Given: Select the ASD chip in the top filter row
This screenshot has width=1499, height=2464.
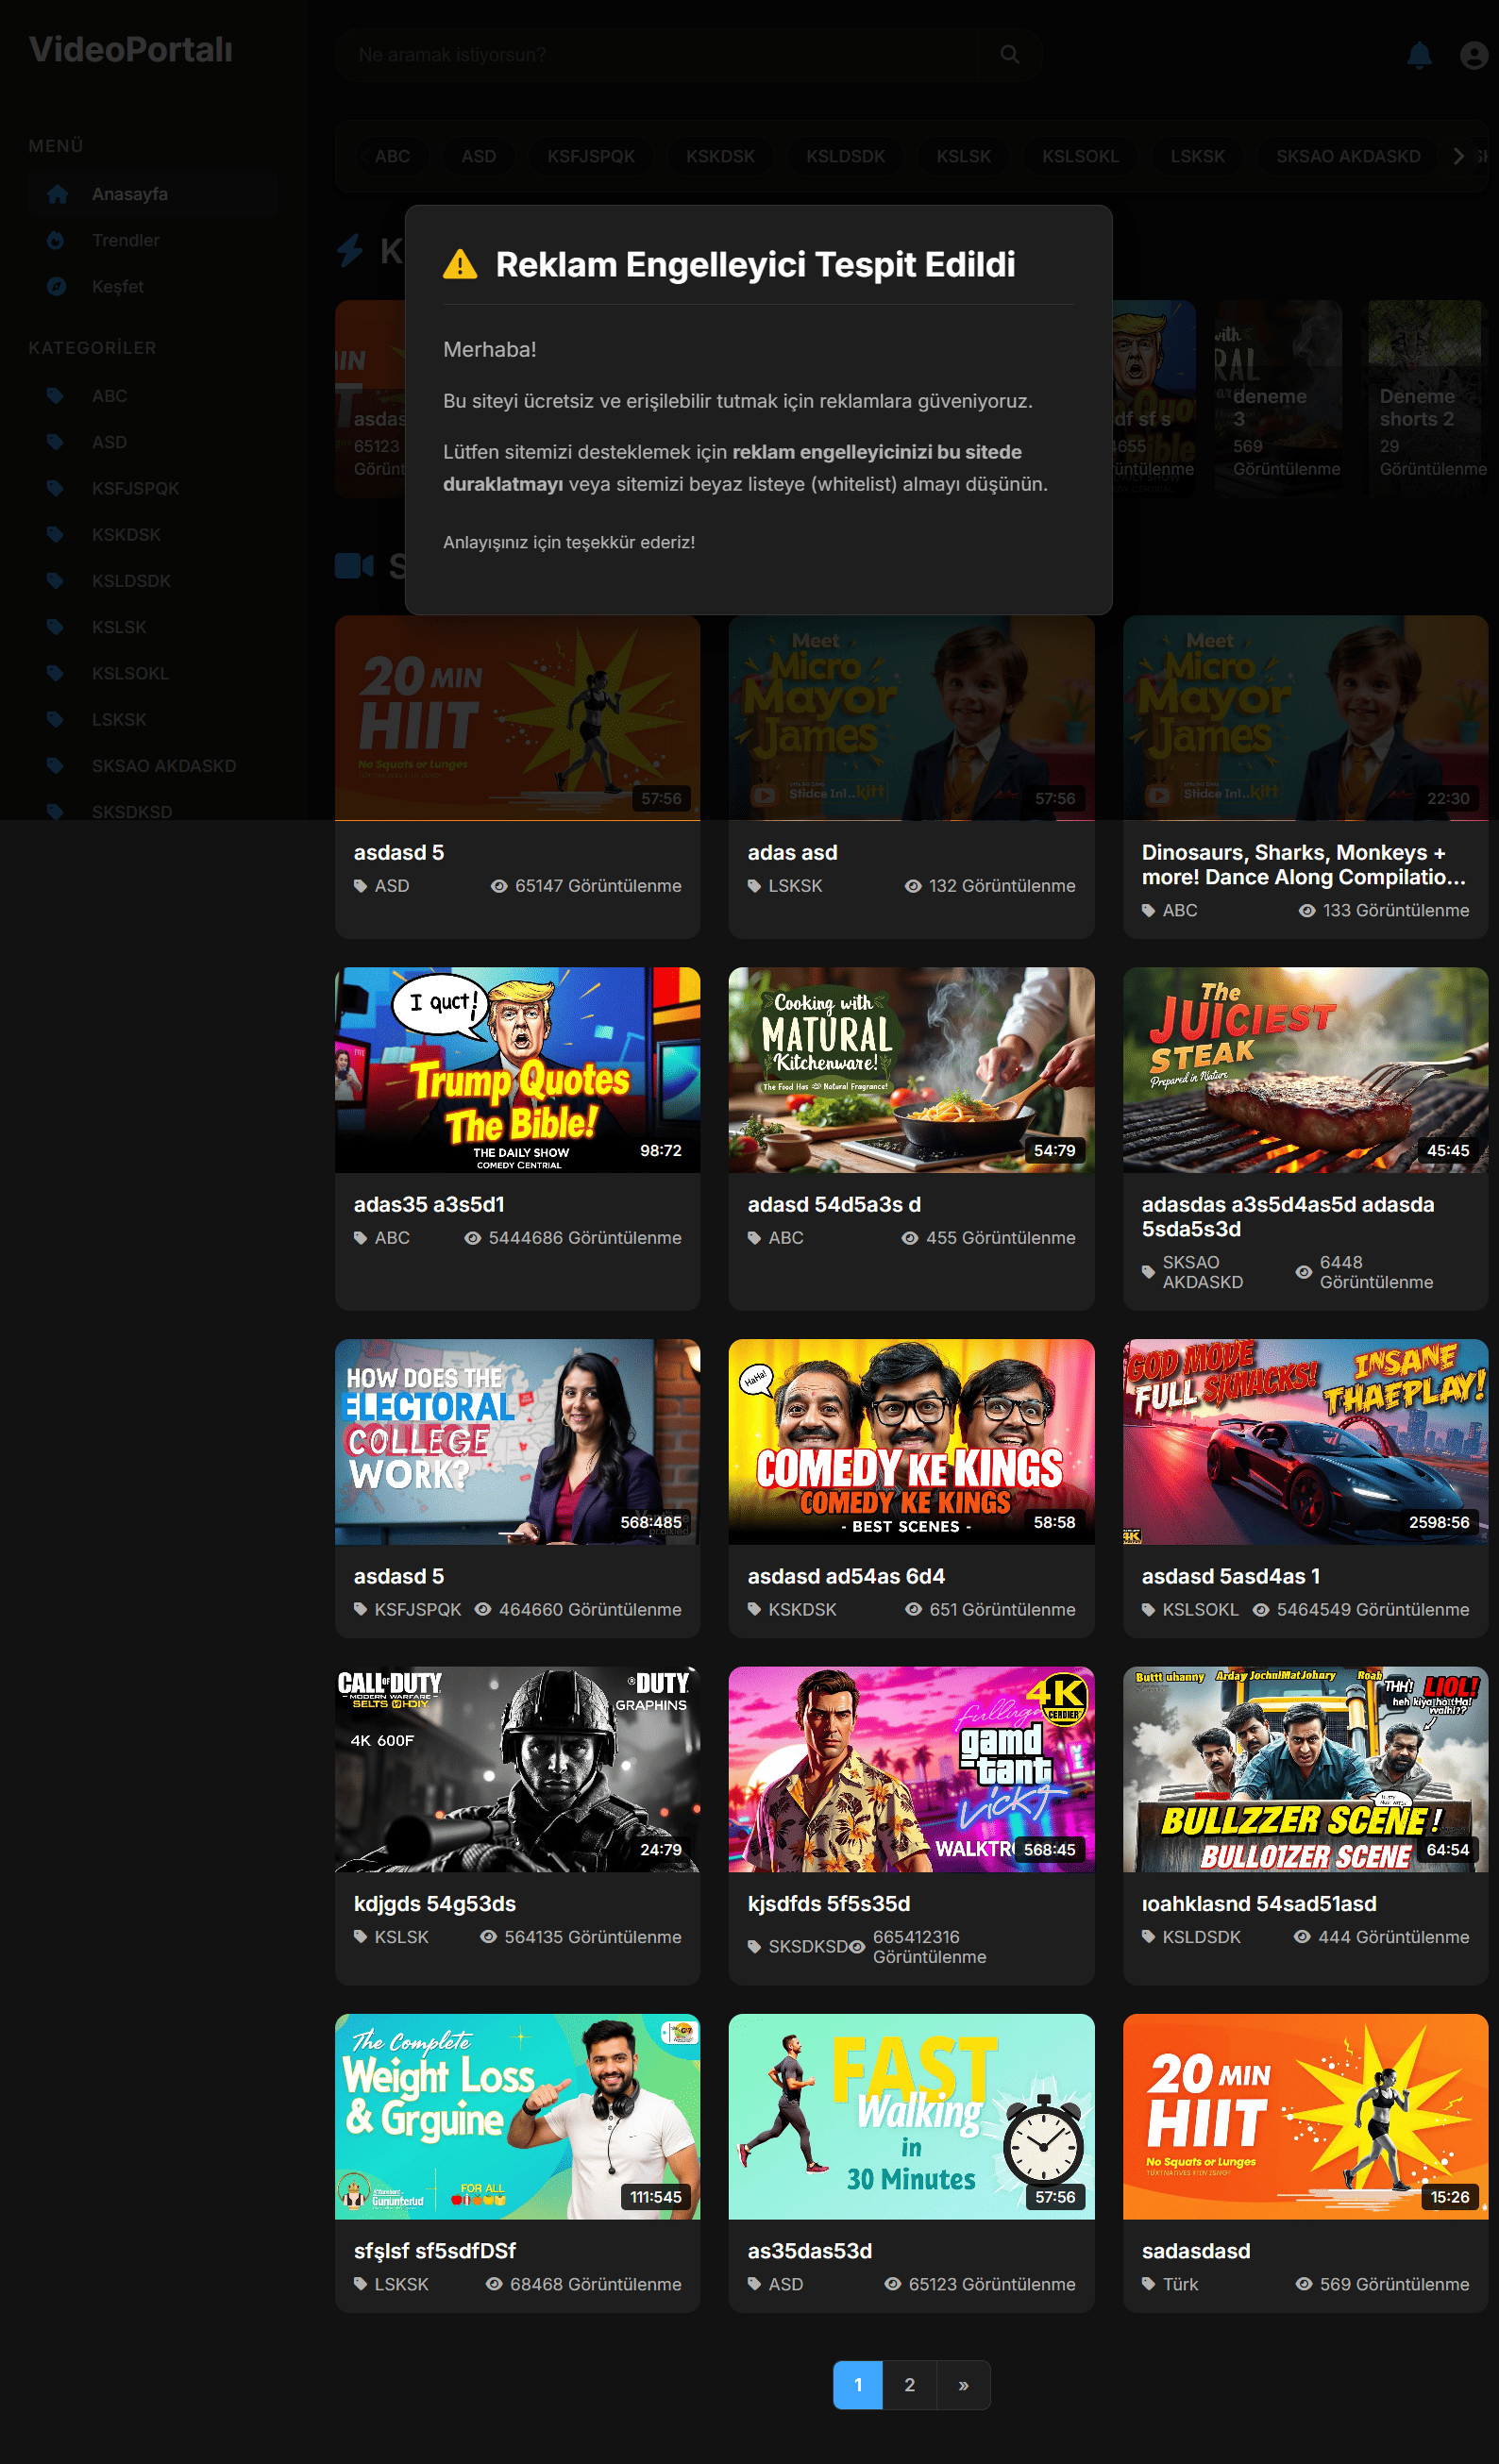Looking at the screenshot, I should (x=479, y=156).
